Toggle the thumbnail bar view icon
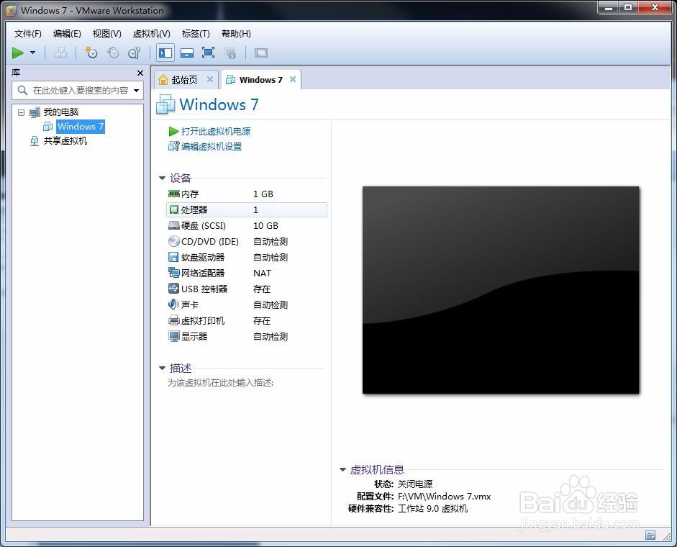 point(187,53)
